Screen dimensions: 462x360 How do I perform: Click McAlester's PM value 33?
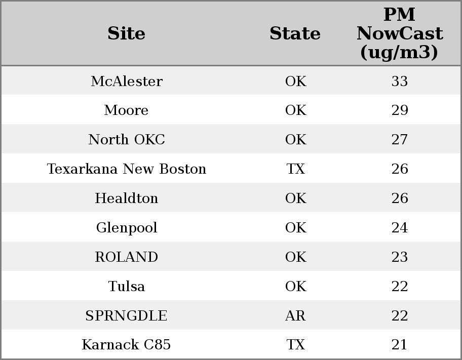(399, 82)
